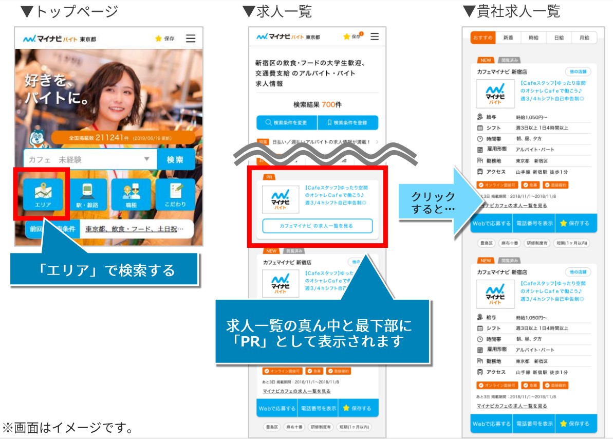Select the 短期(1ヶ月以内) tag in 求人一覧 screen
The width and height of the screenshot is (613, 439).
coord(354,427)
